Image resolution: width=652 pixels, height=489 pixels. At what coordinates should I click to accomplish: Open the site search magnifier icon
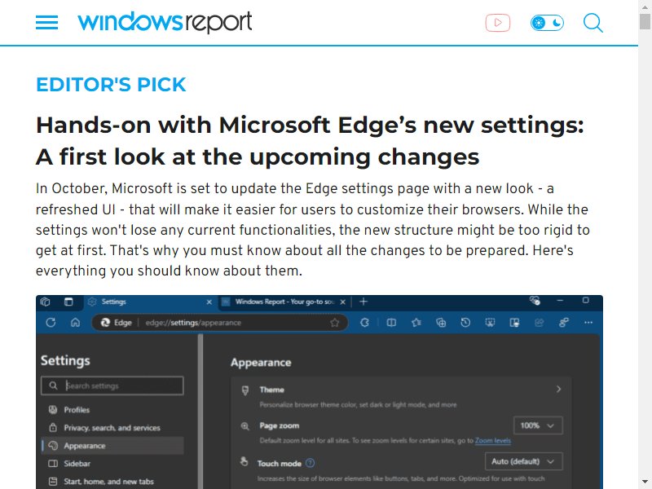(x=593, y=23)
